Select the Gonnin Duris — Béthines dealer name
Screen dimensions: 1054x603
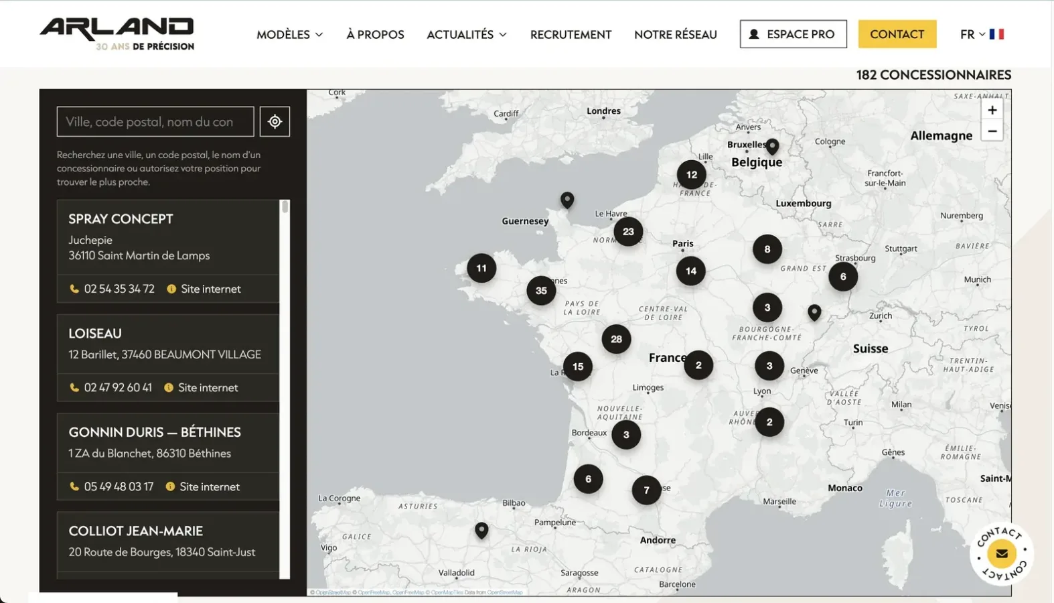pos(155,432)
